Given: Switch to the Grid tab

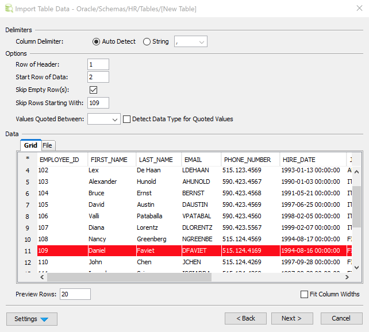Looking at the screenshot, I should coord(30,145).
